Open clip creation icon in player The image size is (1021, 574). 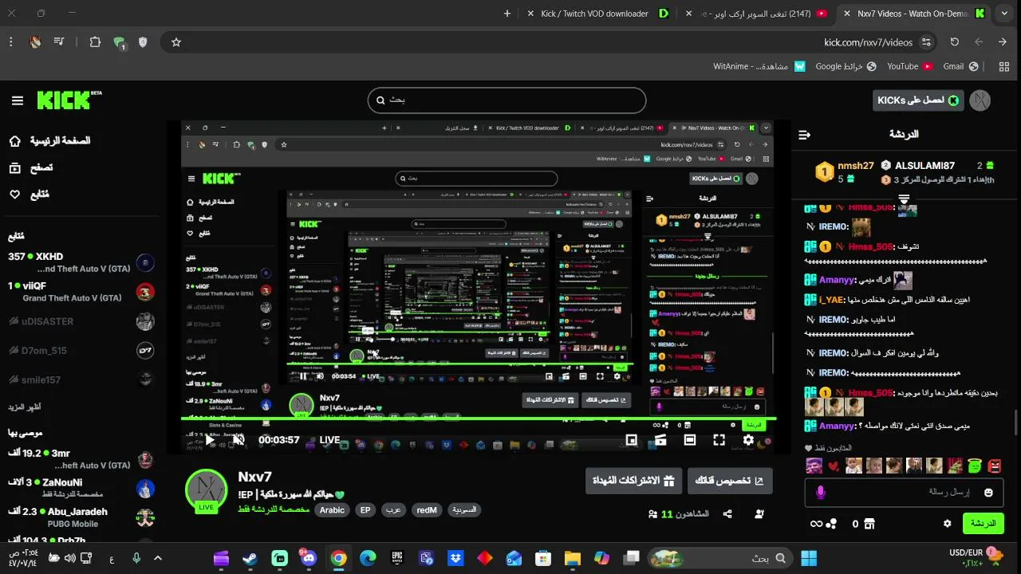(660, 439)
